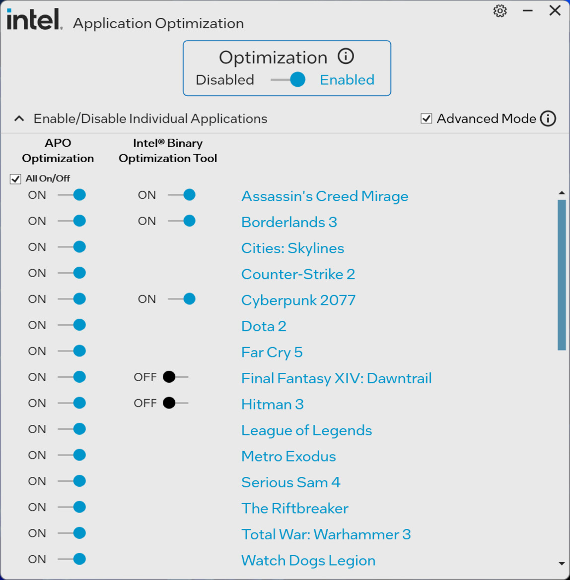Select Total War: Warhammer 3
570x580 pixels.
pos(326,534)
